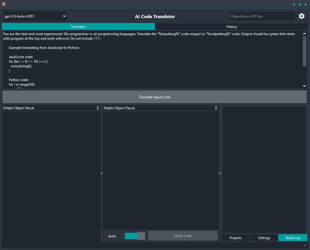Viewport: 310px width, 250px height.
Task: Click inside the output code editor
Action: 161,170
